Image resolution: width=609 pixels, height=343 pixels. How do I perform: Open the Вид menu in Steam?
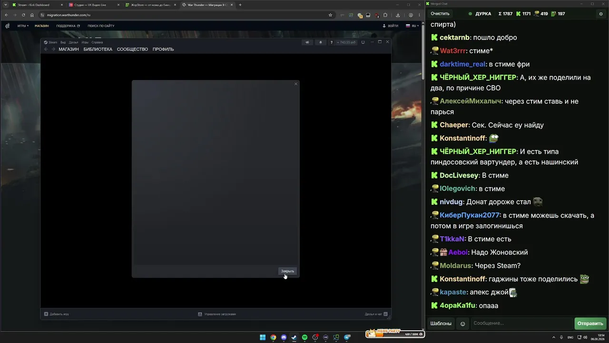[63, 42]
